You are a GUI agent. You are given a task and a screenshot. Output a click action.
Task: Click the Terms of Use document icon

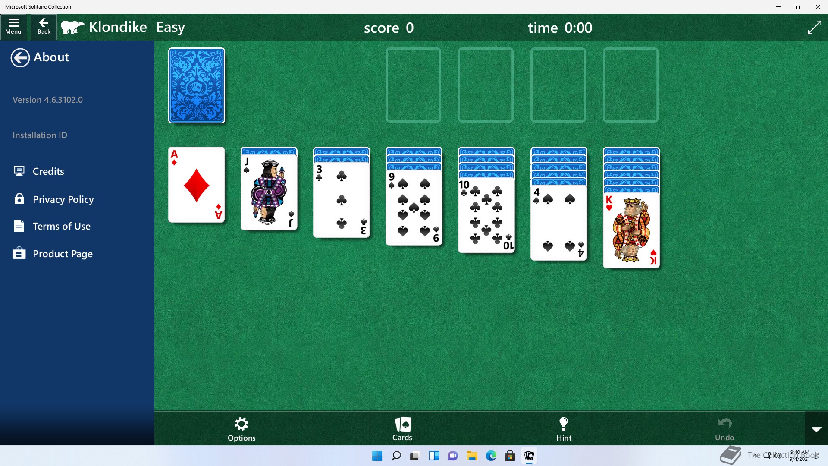[19, 226]
